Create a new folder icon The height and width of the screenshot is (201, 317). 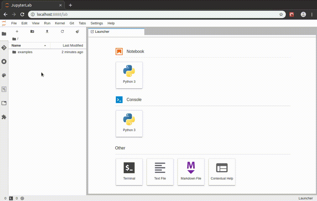pyautogui.click(x=32, y=31)
